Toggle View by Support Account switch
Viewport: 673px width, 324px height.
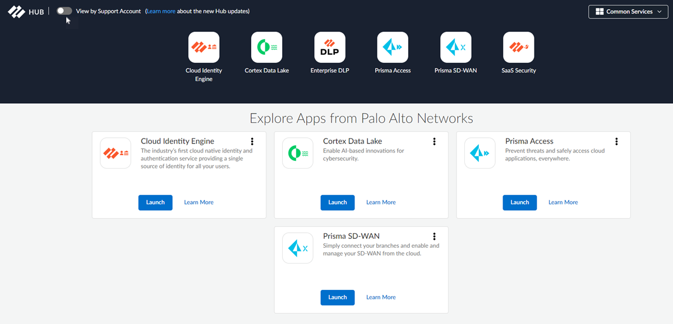point(64,11)
